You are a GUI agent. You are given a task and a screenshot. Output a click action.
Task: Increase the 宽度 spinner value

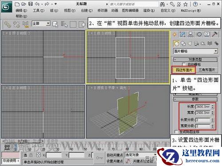[x=213, y=112]
